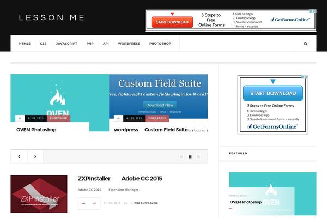This screenshot has width=327, height=218.
Task: Open ZXPInstaller Adobe CC 2015 article title
Action: pyautogui.click(x=120, y=179)
